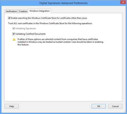Click the 'Enable searching the Windows Certificate Store' label
This screenshot has height=114, width=127.
[49, 18]
